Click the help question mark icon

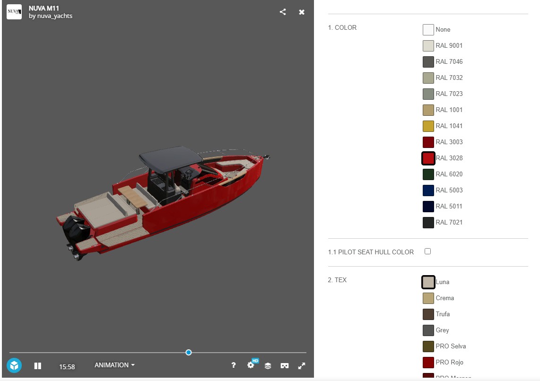234,365
